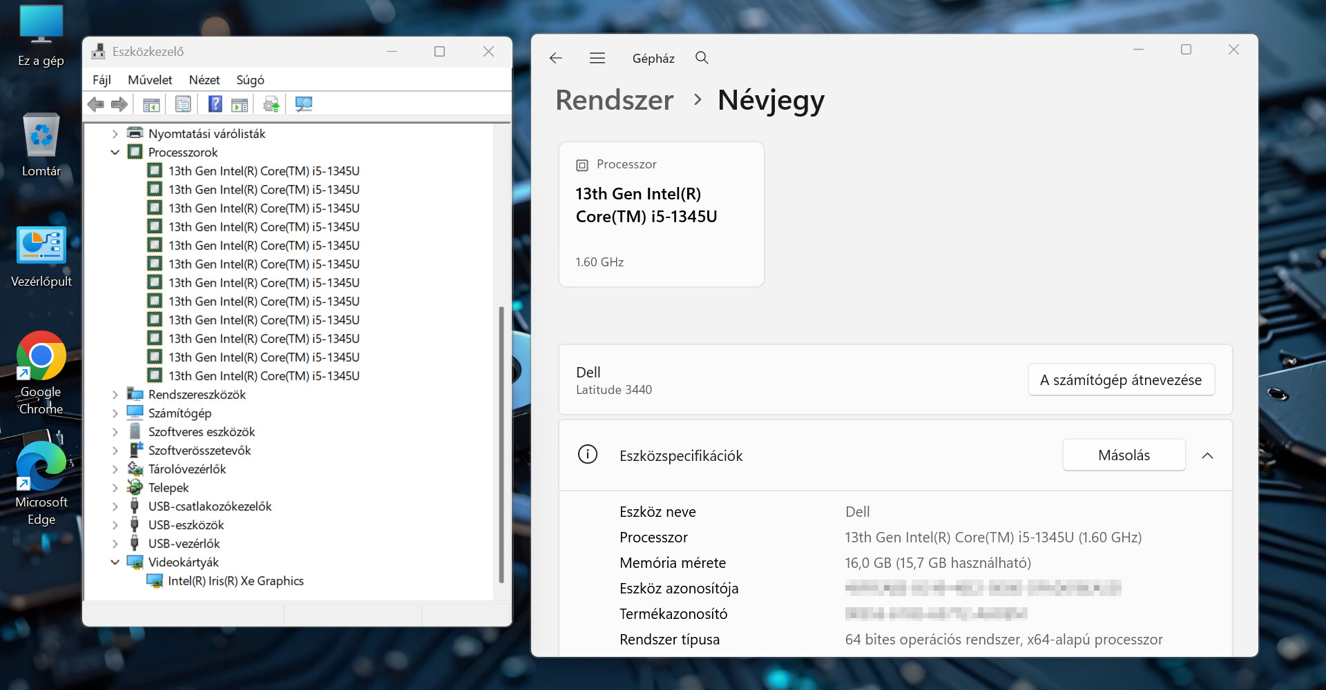Click the search magnifier in Gépház

coord(702,58)
